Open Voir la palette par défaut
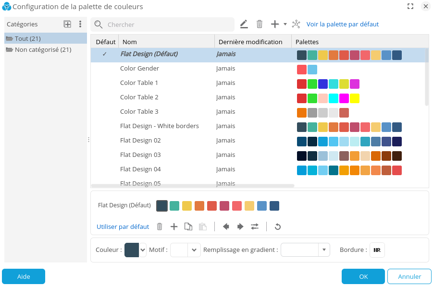Image resolution: width=433 pixels, height=286 pixels. tap(342, 24)
